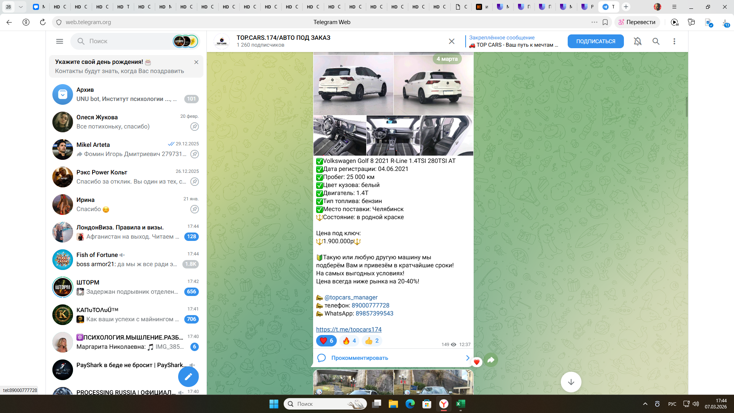
Task: Toggle the heart reaction with 6 count
Action: 326,341
